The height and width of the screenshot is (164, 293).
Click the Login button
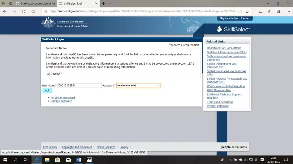[47, 91]
